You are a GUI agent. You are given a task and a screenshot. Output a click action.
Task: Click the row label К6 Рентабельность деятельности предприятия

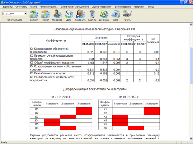52,79
